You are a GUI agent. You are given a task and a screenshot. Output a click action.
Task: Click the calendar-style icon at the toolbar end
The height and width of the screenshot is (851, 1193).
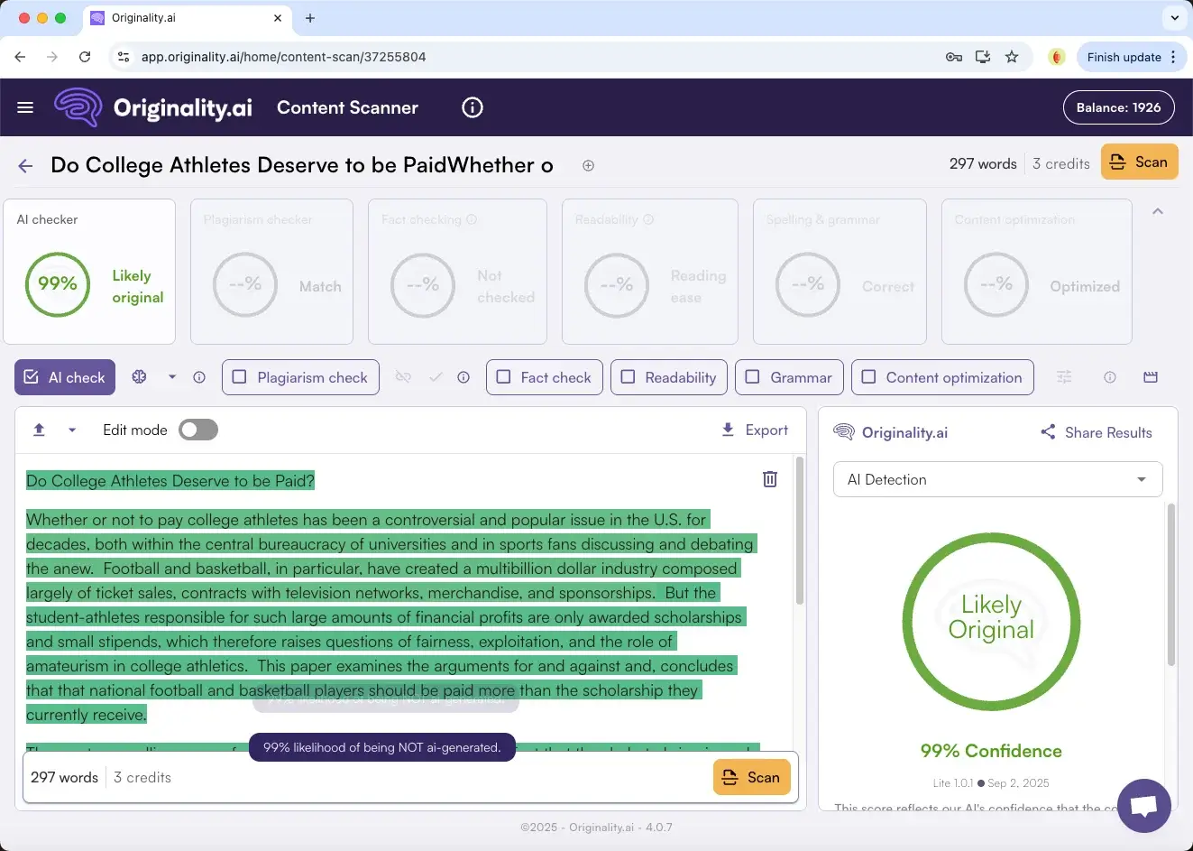[x=1151, y=377]
